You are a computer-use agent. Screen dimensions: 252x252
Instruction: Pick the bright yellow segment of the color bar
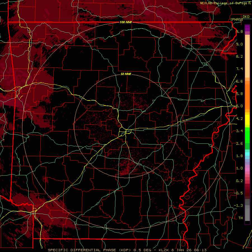(x=247, y=120)
